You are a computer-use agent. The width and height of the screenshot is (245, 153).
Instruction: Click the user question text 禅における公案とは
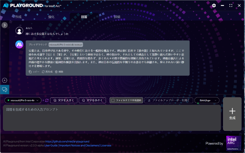[47, 34]
